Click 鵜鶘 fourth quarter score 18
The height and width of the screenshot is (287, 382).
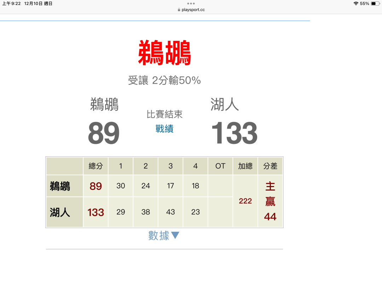(195, 186)
